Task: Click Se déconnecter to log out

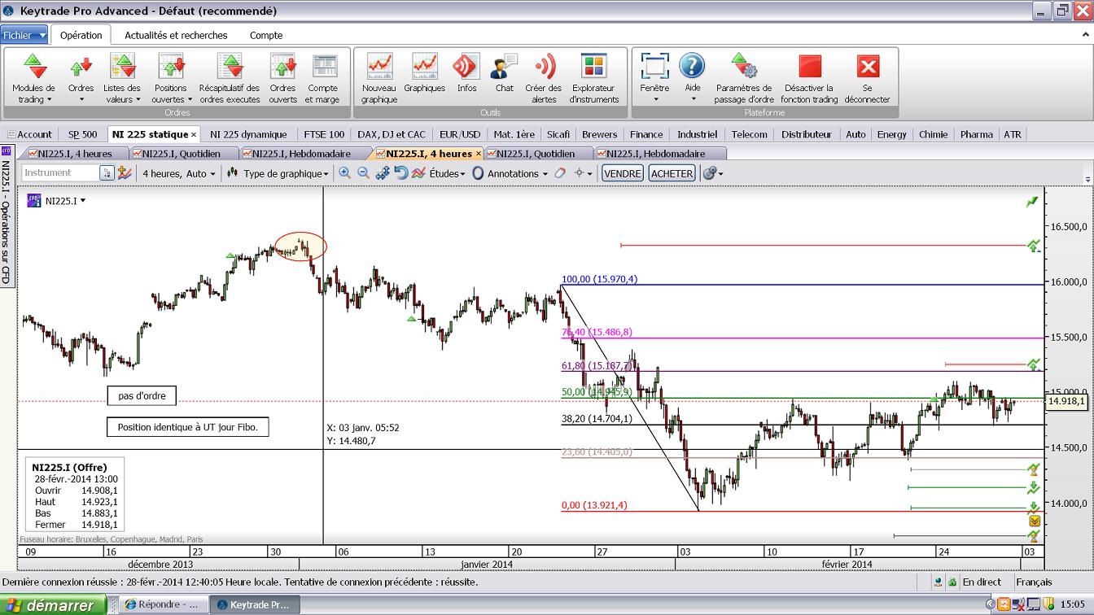Action: tap(867, 78)
